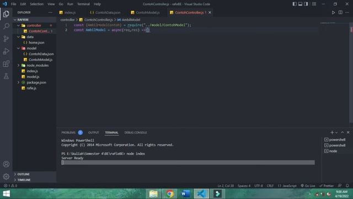Open home.json file in explorer
Screen dimensions: 353x199
[x=34, y=43]
